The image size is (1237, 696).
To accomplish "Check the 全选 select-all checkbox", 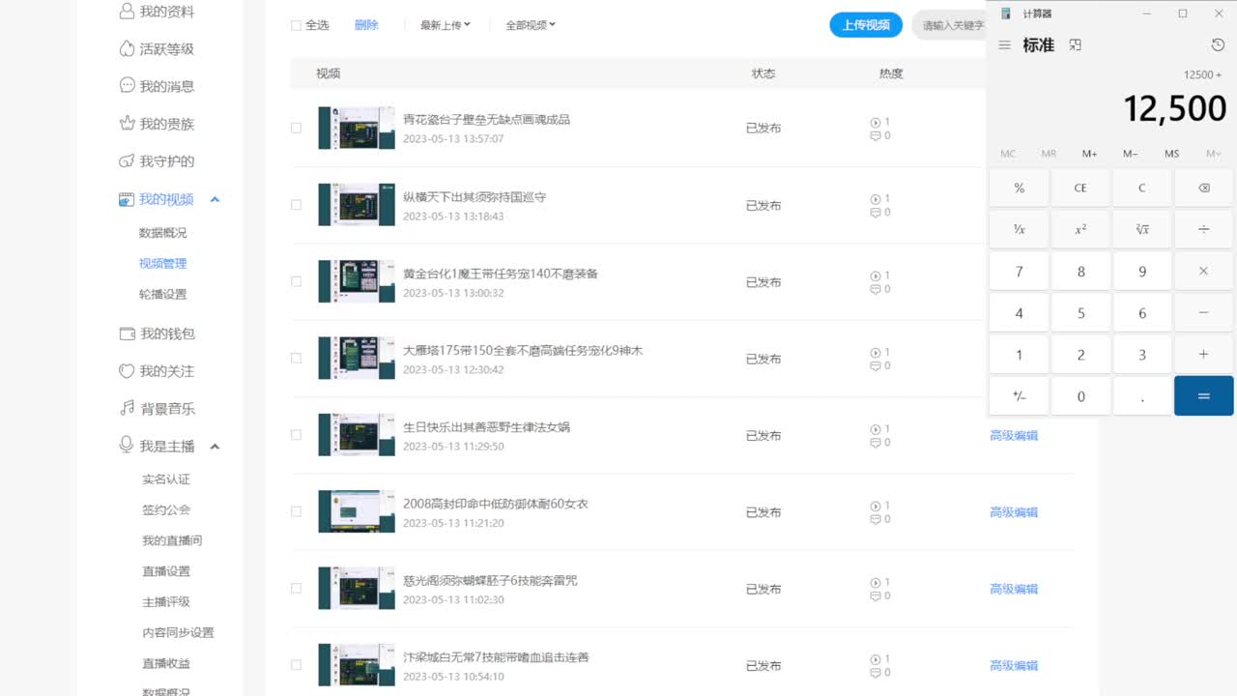I will [295, 26].
